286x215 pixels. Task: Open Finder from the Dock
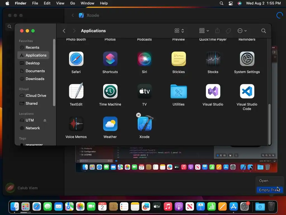pyautogui.click(x=15, y=207)
